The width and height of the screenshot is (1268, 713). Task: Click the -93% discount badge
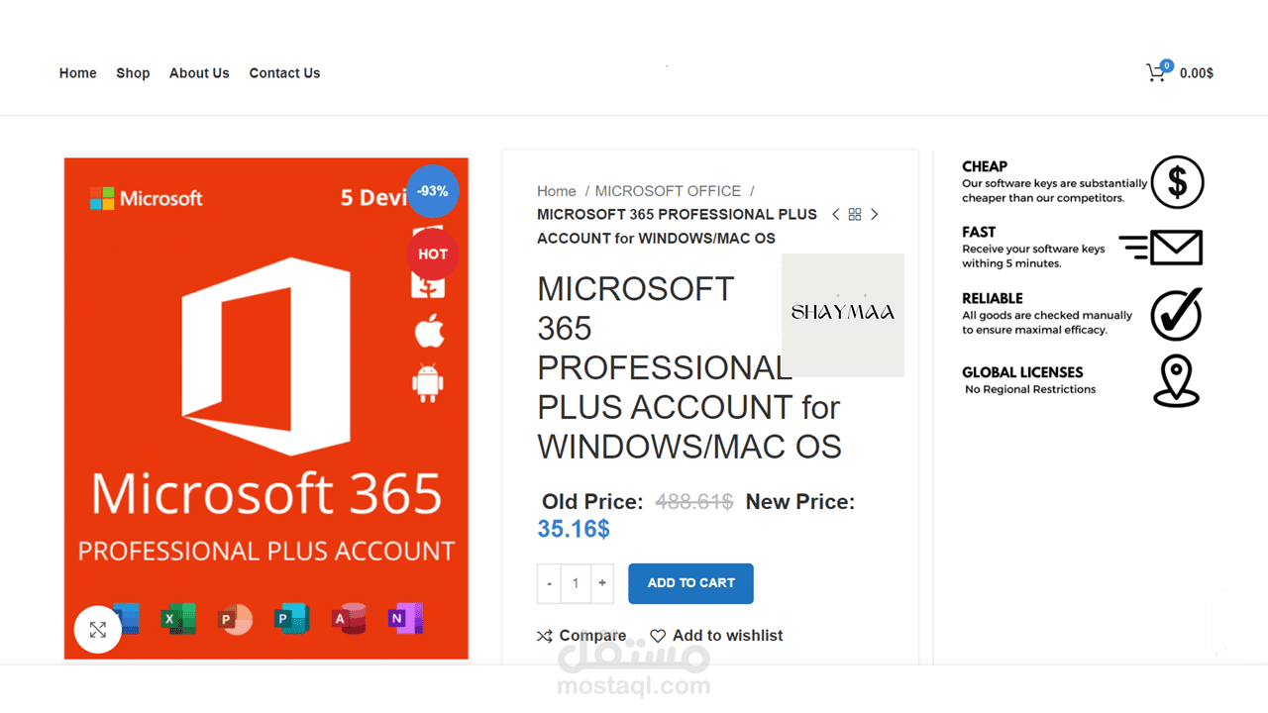tap(433, 191)
